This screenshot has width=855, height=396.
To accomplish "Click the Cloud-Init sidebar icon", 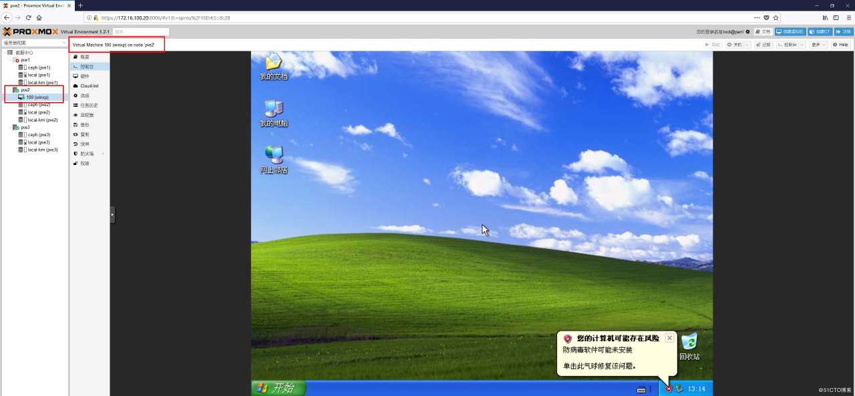I will 88,86.
